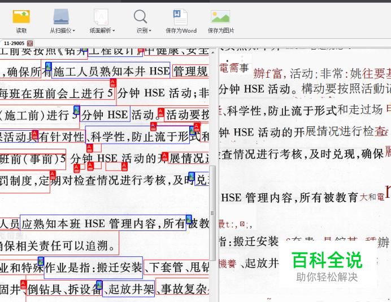The height and width of the screenshot is (302, 391).
Task: Click the 读取 folder icon
Action: coord(21,17)
